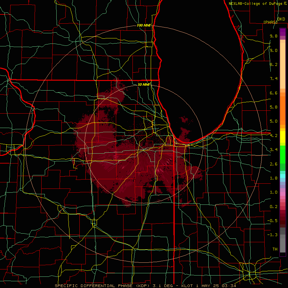Click the 50 NMI range ring label
This screenshot has width=288, height=288.
click(x=144, y=84)
